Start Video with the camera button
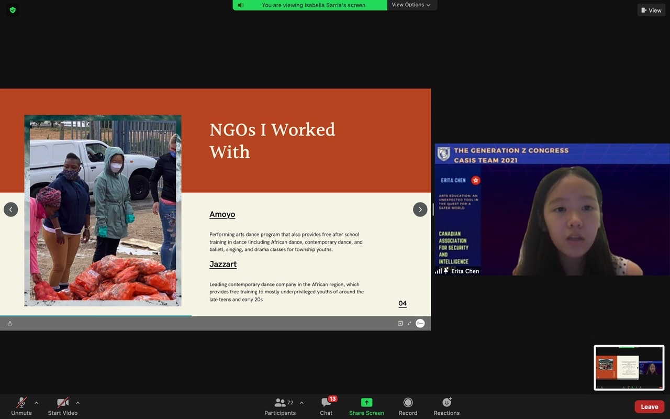 click(x=63, y=403)
